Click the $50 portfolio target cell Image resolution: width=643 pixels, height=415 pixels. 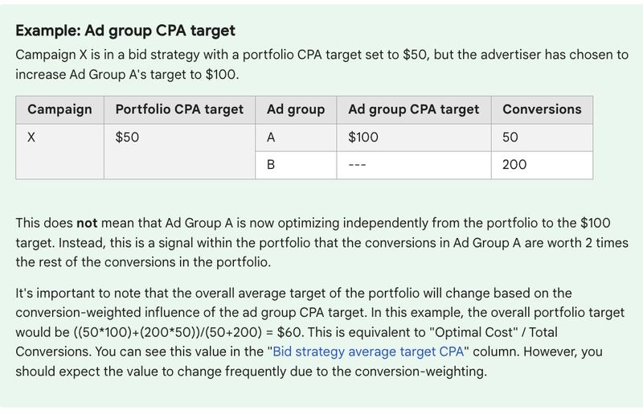click(127, 138)
